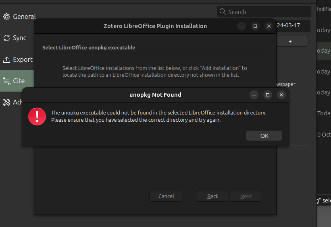Click the Advanced tools icon

point(6,102)
